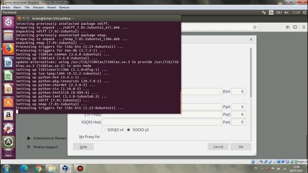Open Peranti menu in VirtualBox

click(51, 7)
